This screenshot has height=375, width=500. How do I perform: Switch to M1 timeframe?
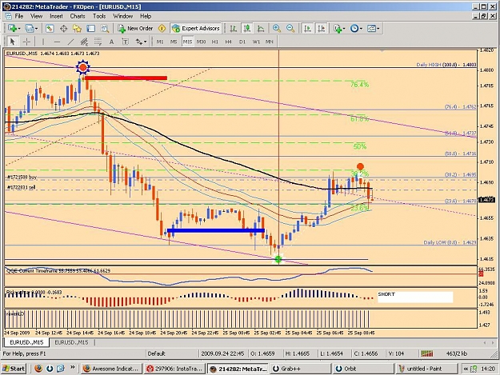coord(160,42)
